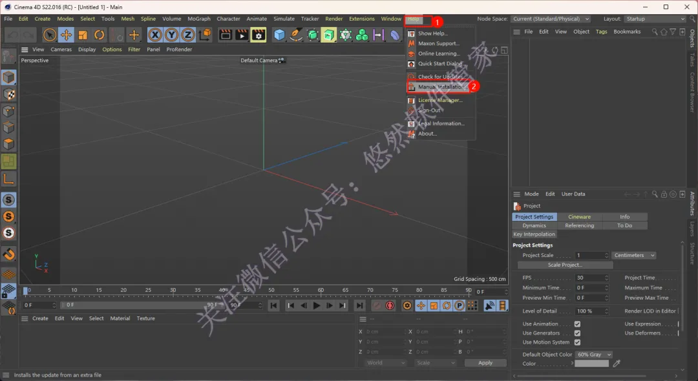Click Viewport Solo Off button
The height and width of the screenshot is (381, 698).
(8, 200)
